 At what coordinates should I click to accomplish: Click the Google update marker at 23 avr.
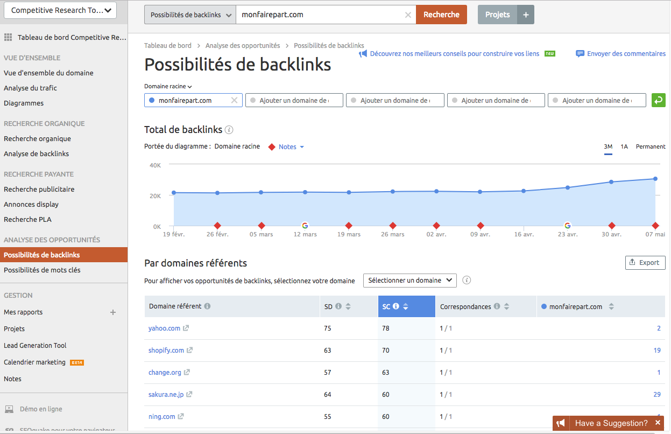[x=568, y=226]
